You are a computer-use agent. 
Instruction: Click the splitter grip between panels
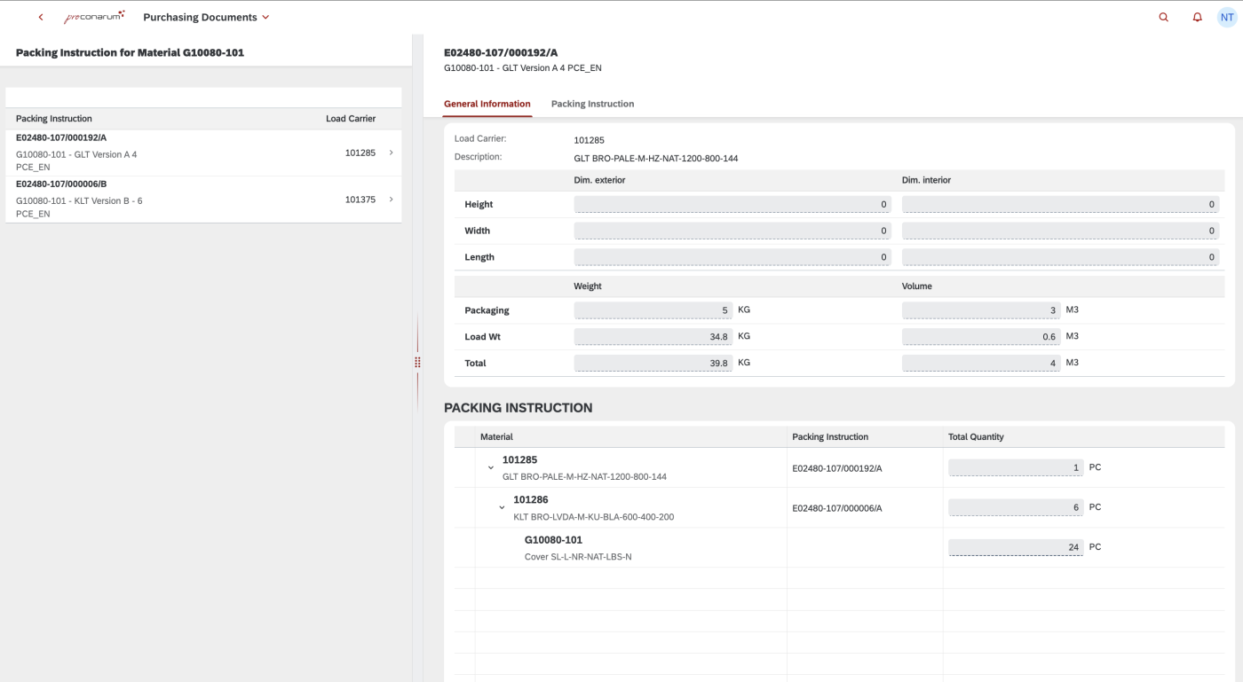pos(417,362)
